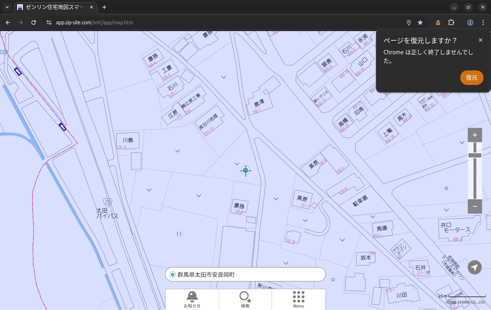This screenshot has height=310, width=491.
Task: Open the Chrome extensions puzzle icon
Action: pyautogui.click(x=451, y=22)
